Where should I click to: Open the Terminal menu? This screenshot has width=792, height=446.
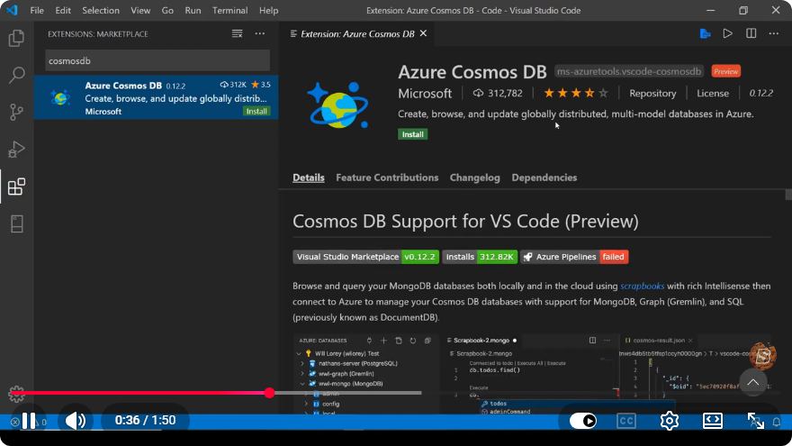click(229, 10)
